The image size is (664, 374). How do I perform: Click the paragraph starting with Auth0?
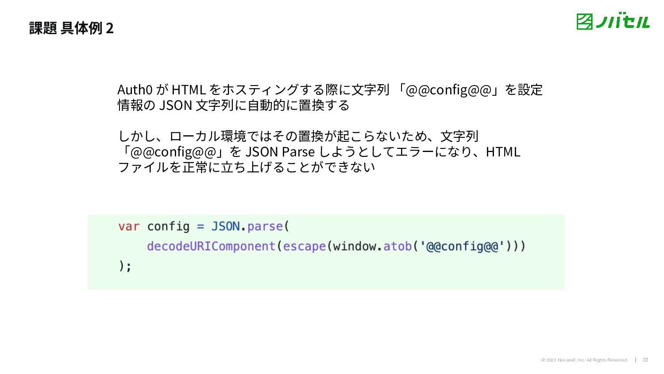(330, 97)
